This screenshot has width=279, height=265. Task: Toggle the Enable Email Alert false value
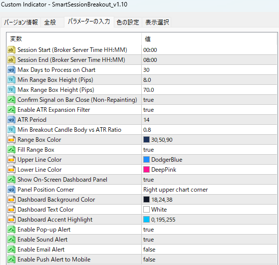pyautogui.click(x=210, y=250)
